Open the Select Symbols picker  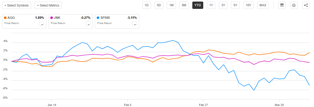[17, 5]
